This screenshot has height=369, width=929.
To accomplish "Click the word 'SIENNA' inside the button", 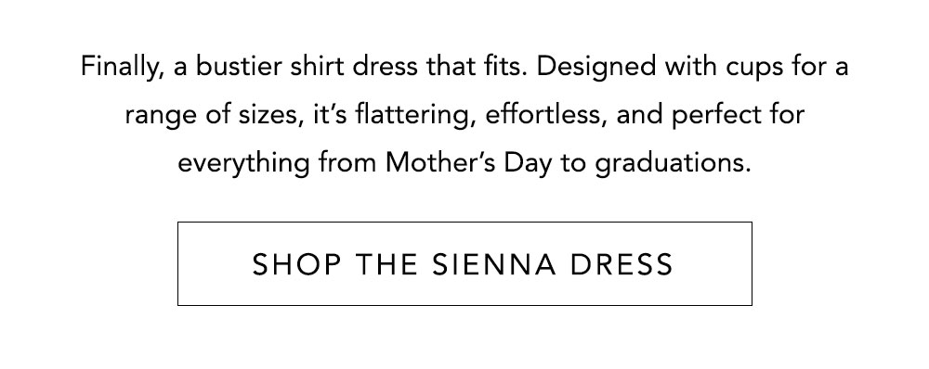I will pyautogui.click(x=494, y=264).
